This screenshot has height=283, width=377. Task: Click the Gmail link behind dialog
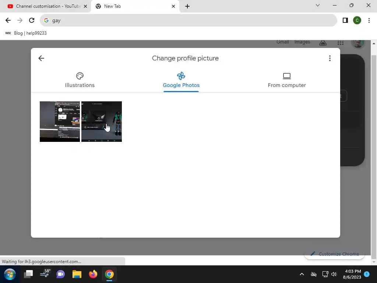pyautogui.click(x=282, y=42)
